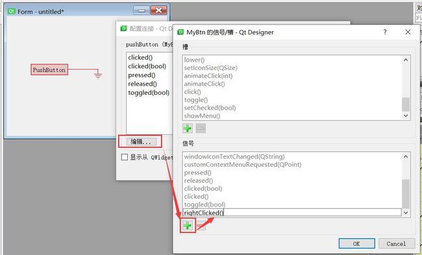Screen dimensions: 422x255
Task: Select customContextMenuRequested(QPoint) signal
Action: pos(243,165)
